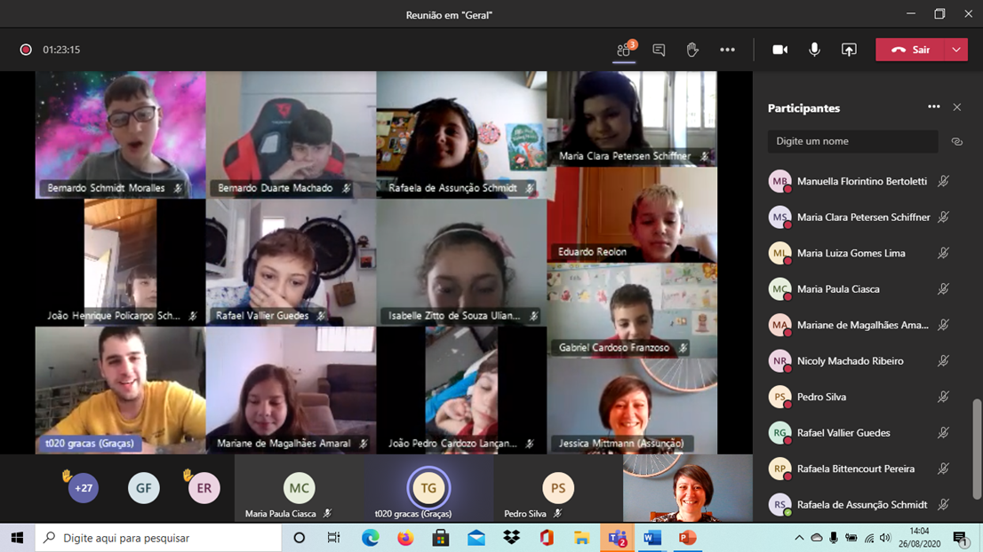
Task: Open Firefox from taskbar
Action: tap(405, 538)
